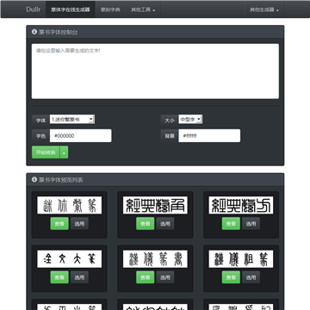The image size is (310, 310).
Task: Select the 篆体字在线生成器 nav tab
Action: click(71, 9)
